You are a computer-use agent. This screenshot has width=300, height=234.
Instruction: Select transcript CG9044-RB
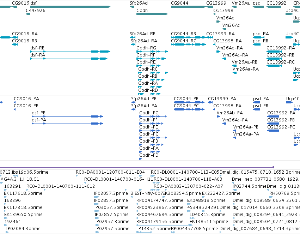point(188,37)
